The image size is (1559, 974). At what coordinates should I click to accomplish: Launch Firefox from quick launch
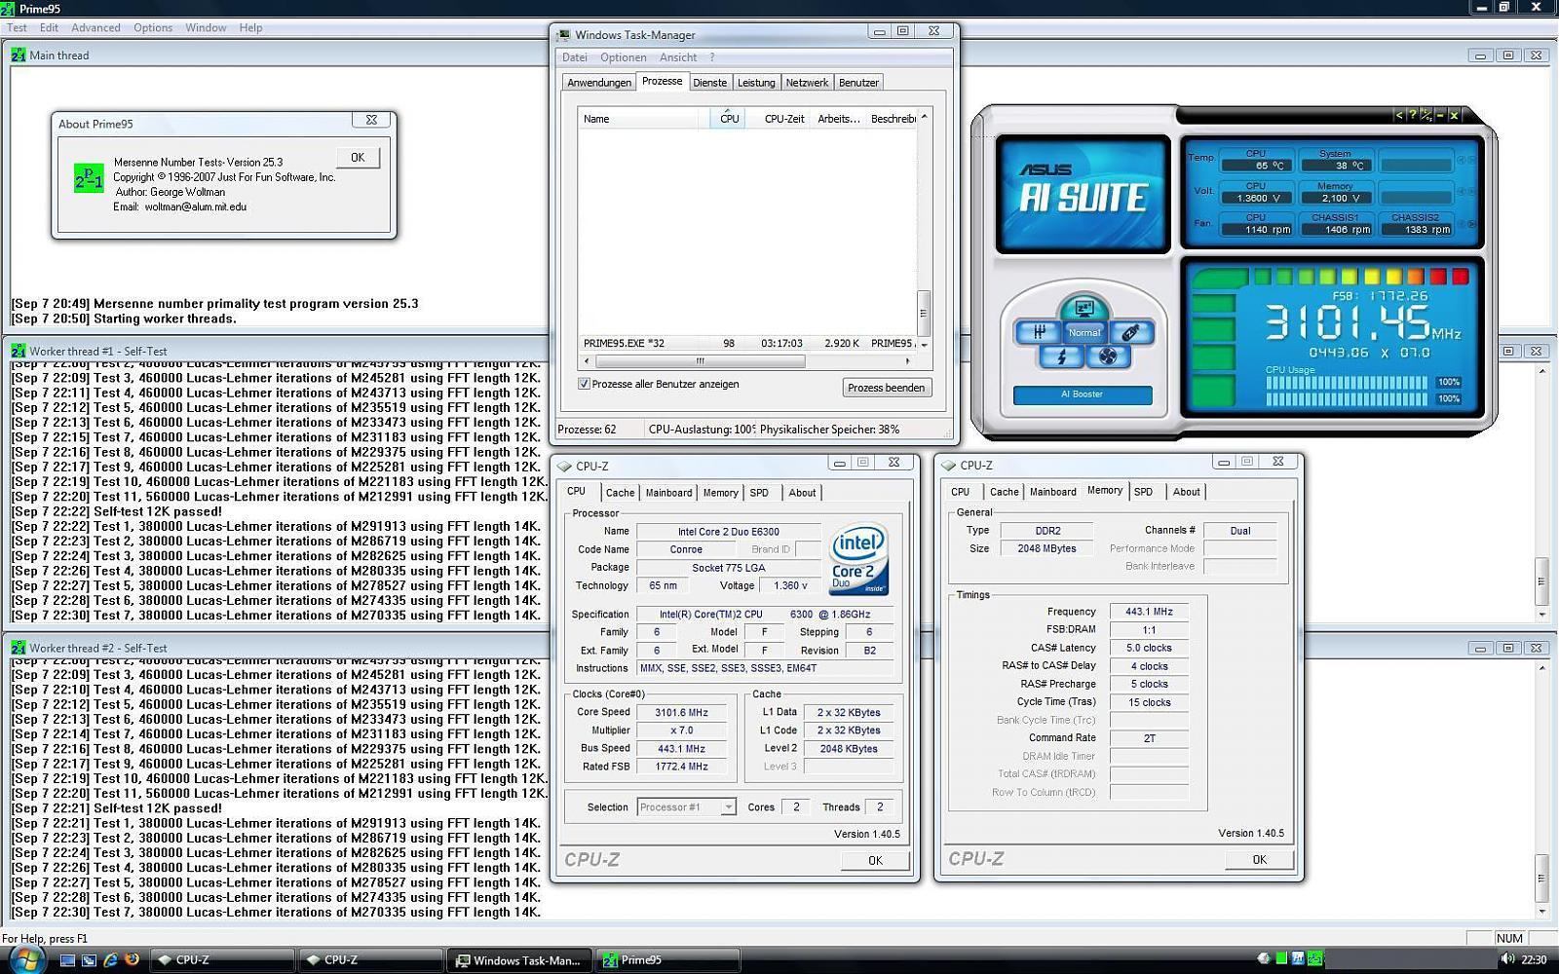132,959
